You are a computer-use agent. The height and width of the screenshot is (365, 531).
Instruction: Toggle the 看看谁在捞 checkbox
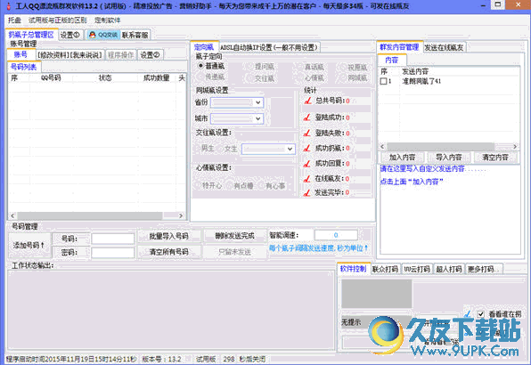click(x=480, y=314)
